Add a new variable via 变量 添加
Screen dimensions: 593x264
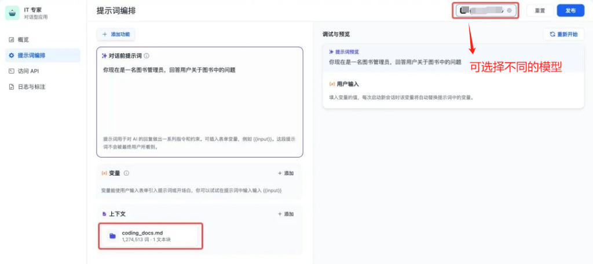(x=286, y=173)
